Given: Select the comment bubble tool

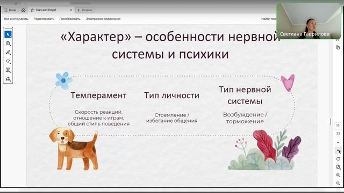Looking at the screenshot, I should coord(8,43).
